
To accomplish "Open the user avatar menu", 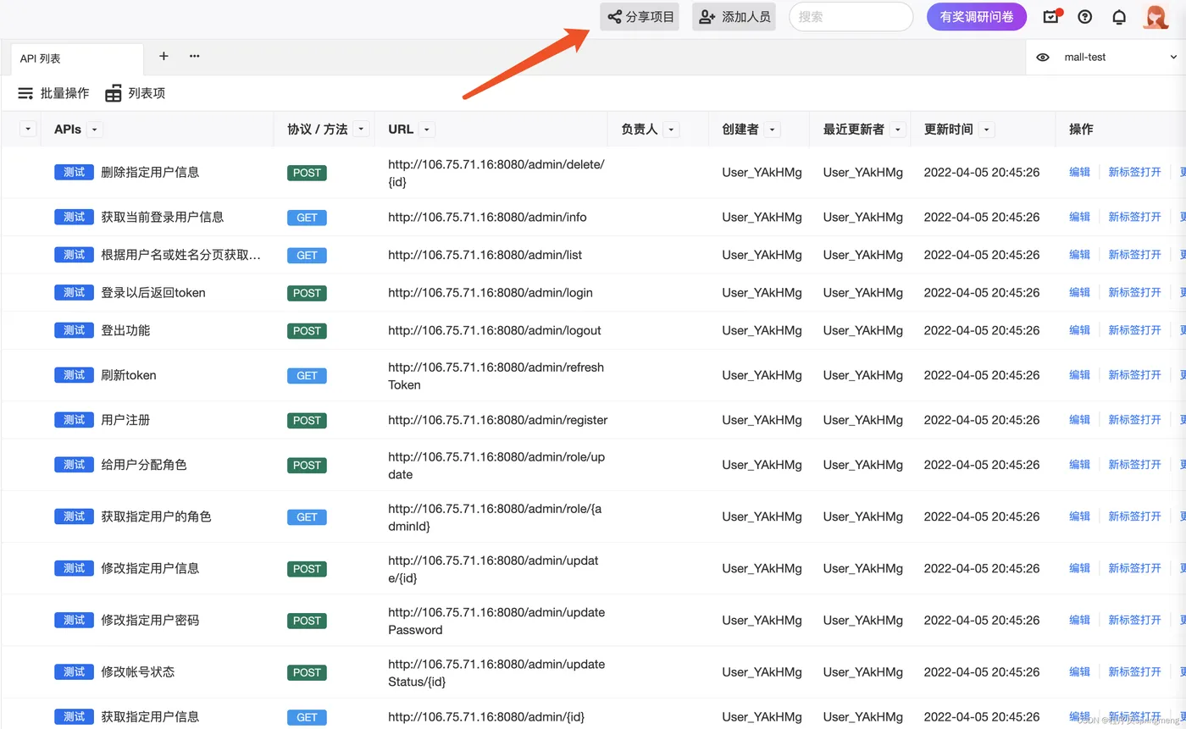I will click(x=1156, y=17).
